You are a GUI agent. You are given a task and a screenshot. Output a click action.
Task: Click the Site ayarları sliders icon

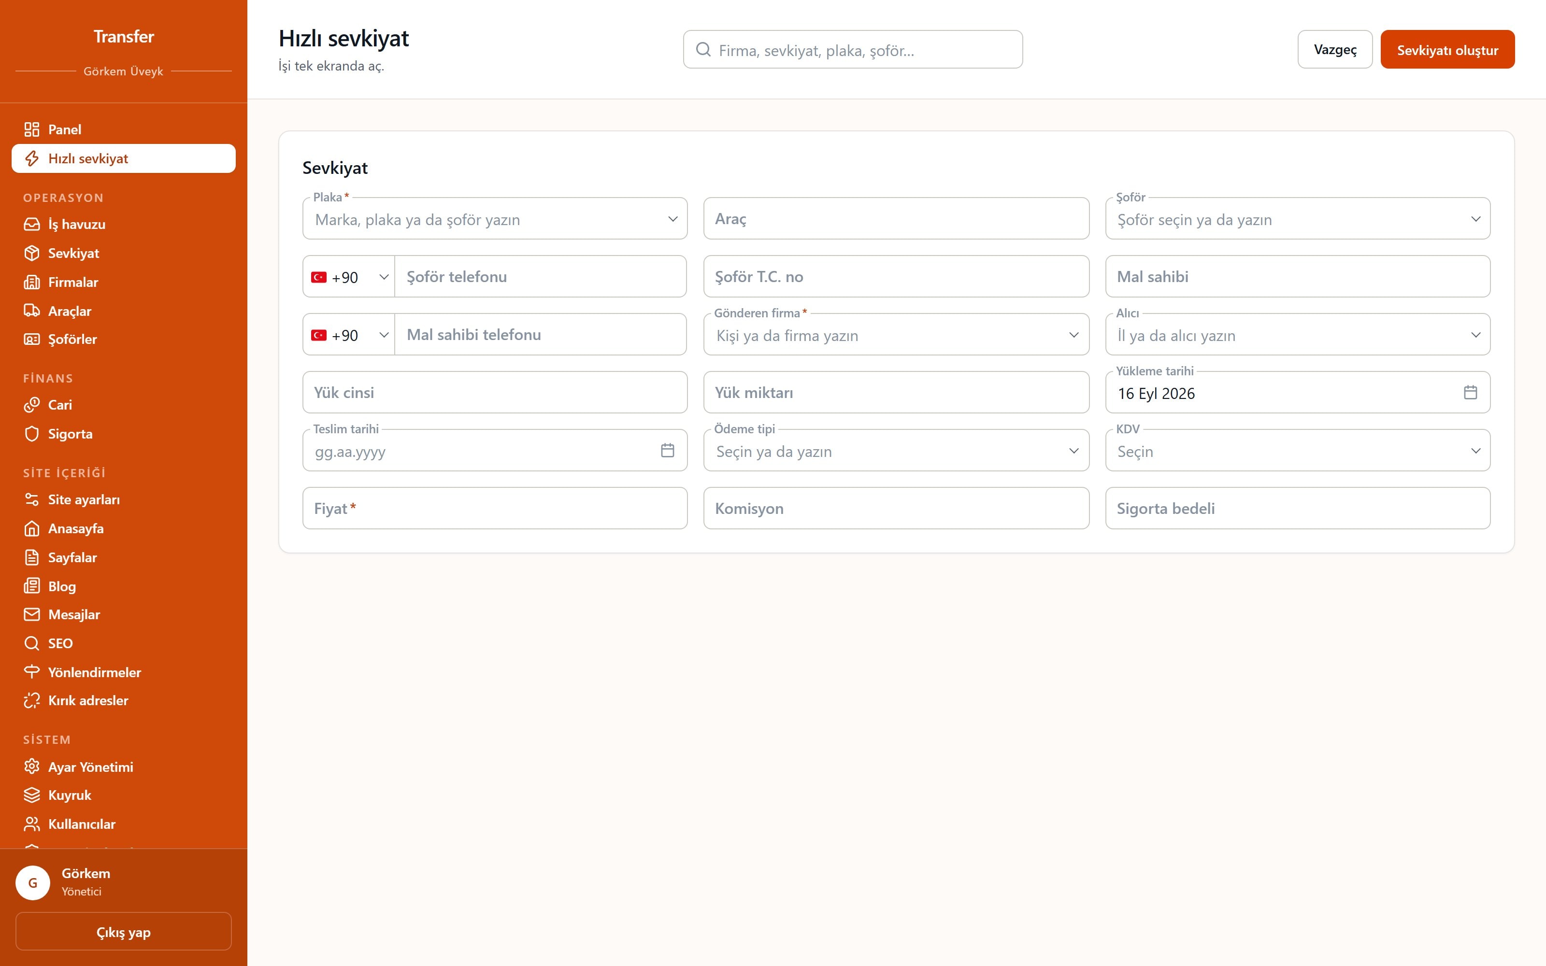point(31,499)
